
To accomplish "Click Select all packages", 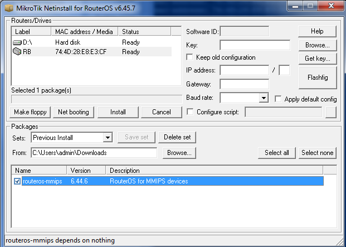I will 277,153.
